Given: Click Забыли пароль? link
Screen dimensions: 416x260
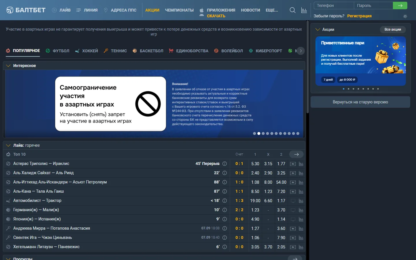Looking at the screenshot, I should 329,16.
